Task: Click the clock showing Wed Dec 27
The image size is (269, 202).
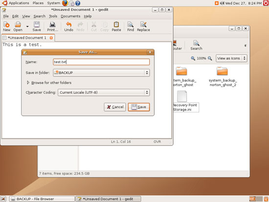Action: [244, 3]
